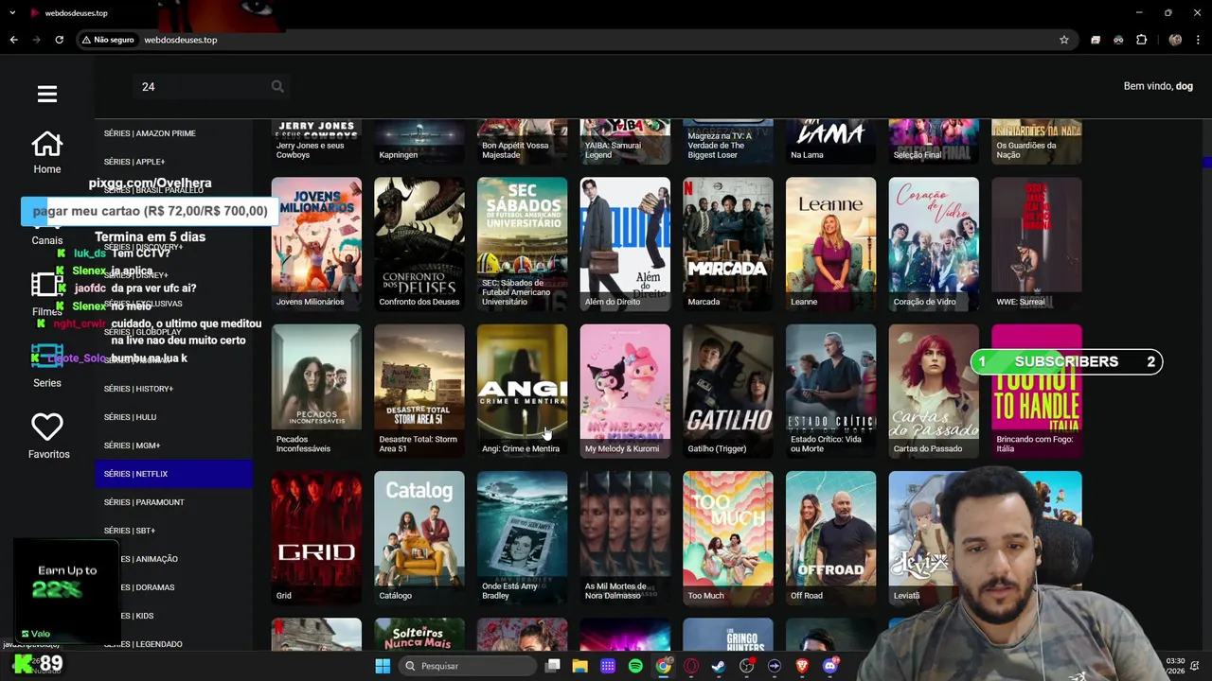
Task: Open Opera from the taskbar
Action: [x=691, y=666]
